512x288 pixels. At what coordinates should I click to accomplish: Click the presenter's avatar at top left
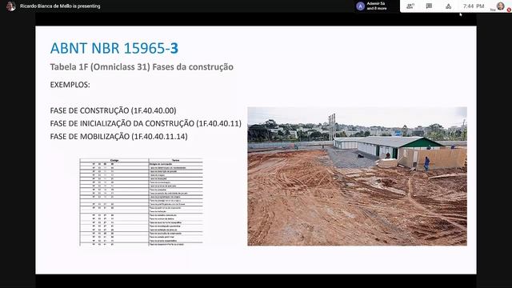click(10, 6)
